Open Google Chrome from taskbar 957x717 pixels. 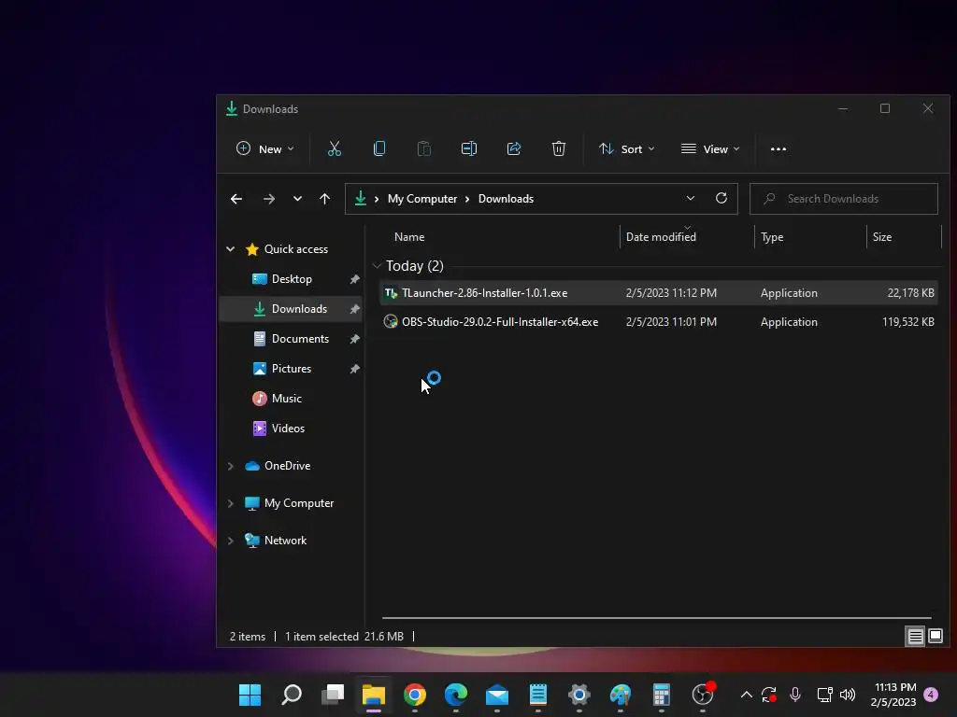tap(414, 695)
